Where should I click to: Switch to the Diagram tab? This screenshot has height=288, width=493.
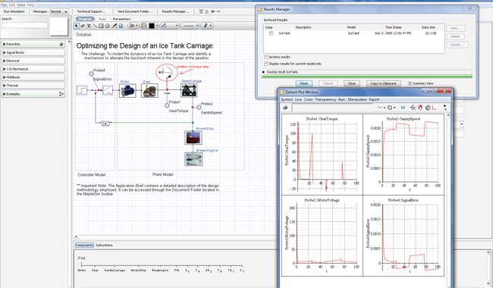[85, 19]
